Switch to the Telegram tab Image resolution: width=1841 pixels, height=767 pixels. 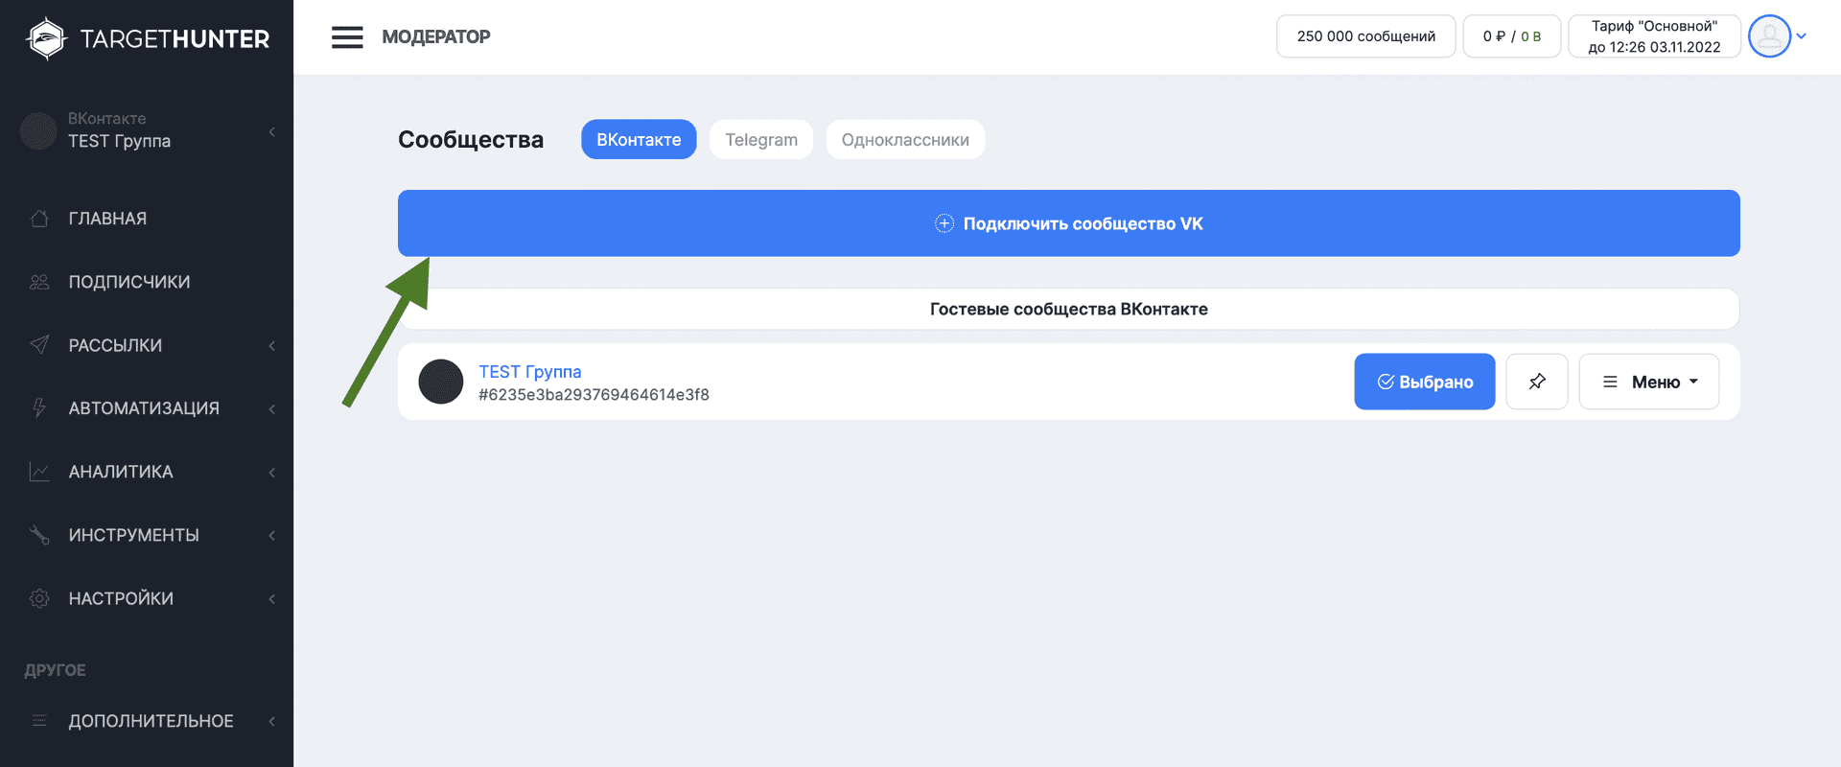tap(760, 140)
